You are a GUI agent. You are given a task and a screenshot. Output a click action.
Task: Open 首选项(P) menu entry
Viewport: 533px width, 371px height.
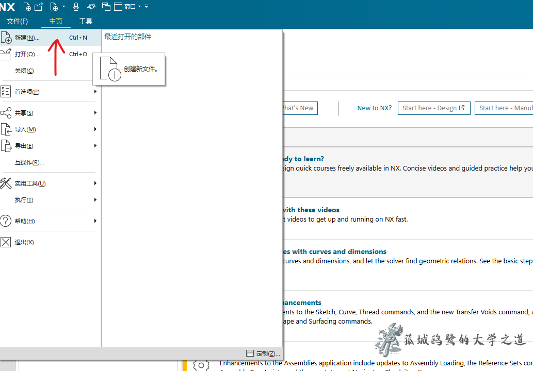tap(51, 92)
